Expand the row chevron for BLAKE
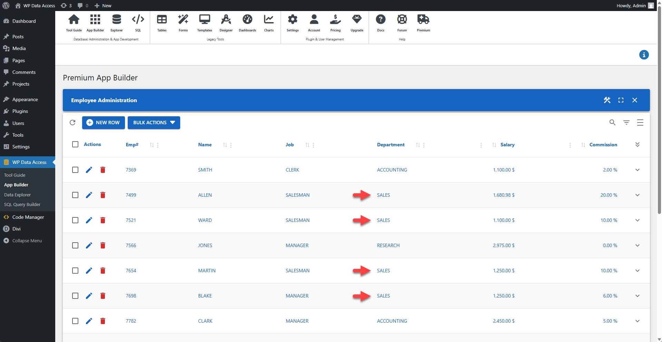 click(637, 296)
